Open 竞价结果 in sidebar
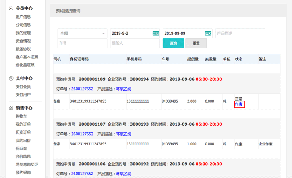 coord(23,156)
